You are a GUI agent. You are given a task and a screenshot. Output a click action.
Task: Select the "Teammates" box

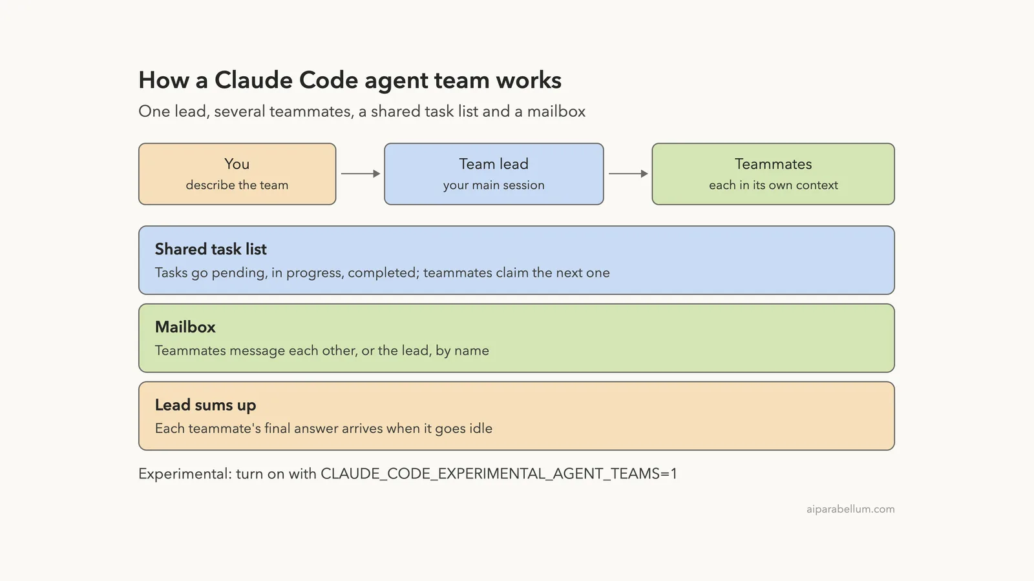pyautogui.click(x=773, y=174)
